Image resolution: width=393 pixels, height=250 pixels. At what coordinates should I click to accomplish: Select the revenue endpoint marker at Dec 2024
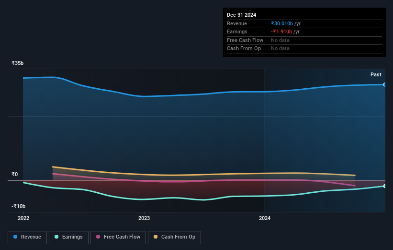click(385, 84)
